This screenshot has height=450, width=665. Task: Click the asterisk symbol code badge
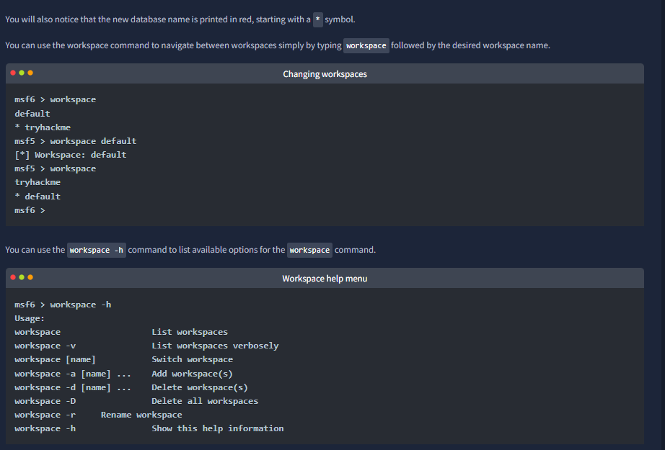click(317, 19)
